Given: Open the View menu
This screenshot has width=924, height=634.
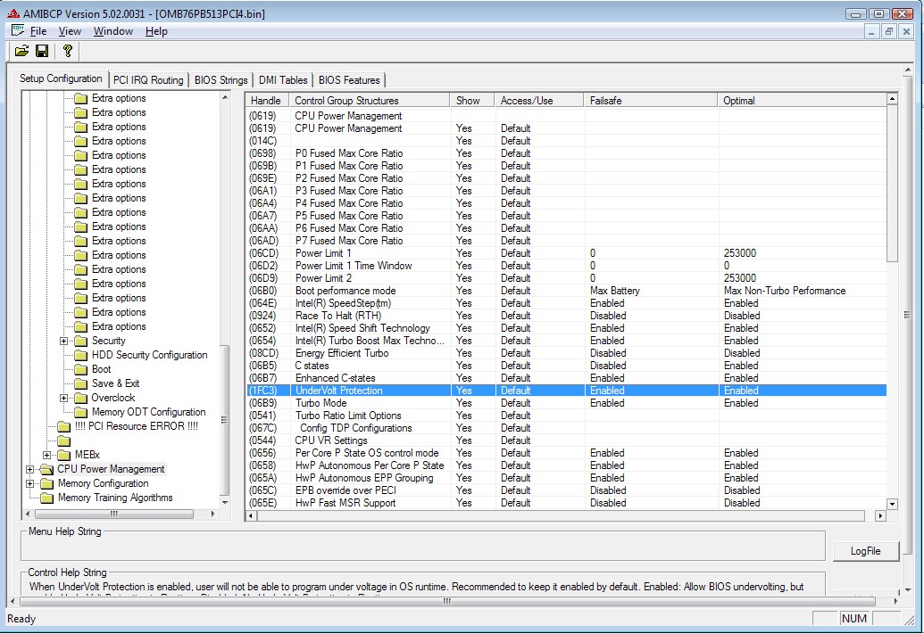Looking at the screenshot, I should click(70, 31).
